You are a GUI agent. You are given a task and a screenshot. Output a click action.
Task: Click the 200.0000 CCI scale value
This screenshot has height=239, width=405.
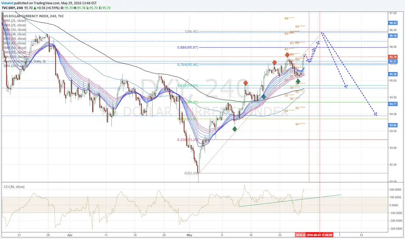[x=395, y=189]
